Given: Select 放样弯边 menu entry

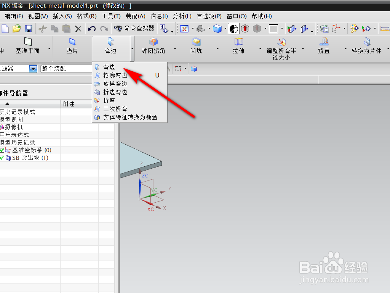Looking at the screenshot, I should click(x=129, y=84).
